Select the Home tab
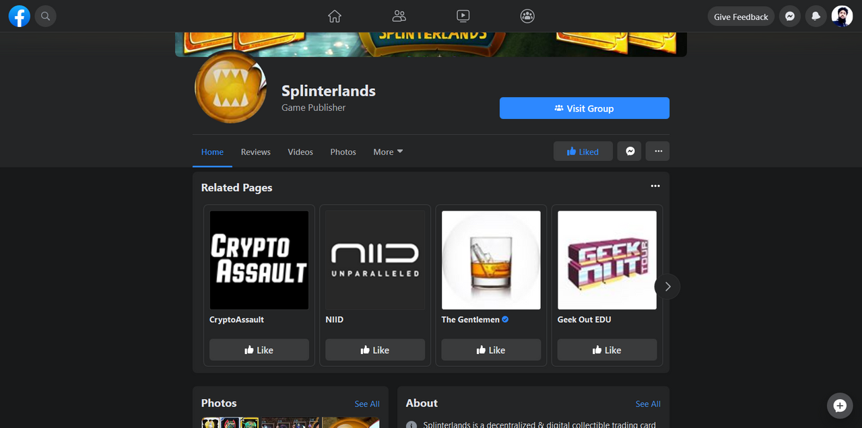Image resolution: width=862 pixels, height=428 pixels. coord(212,152)
